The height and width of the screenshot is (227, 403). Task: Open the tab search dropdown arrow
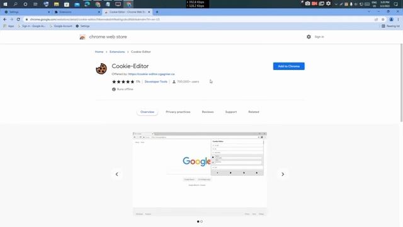click(x=369, y=11)
